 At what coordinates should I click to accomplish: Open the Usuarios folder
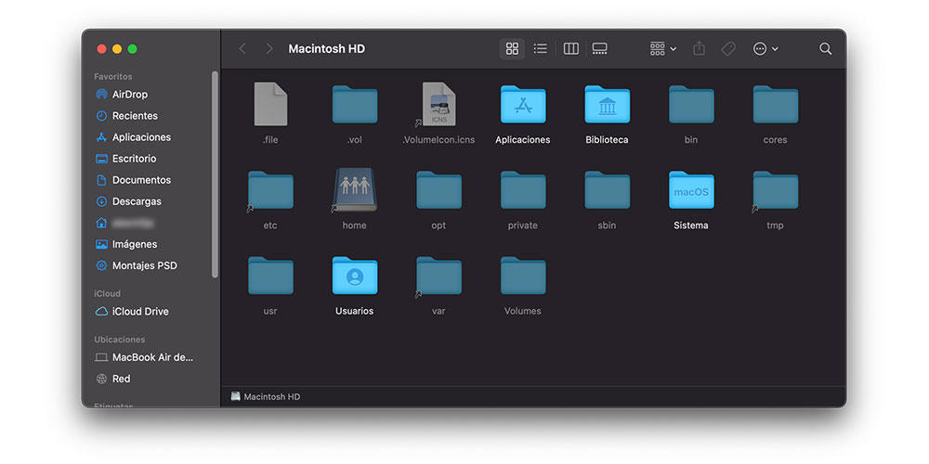click(354, 277)
